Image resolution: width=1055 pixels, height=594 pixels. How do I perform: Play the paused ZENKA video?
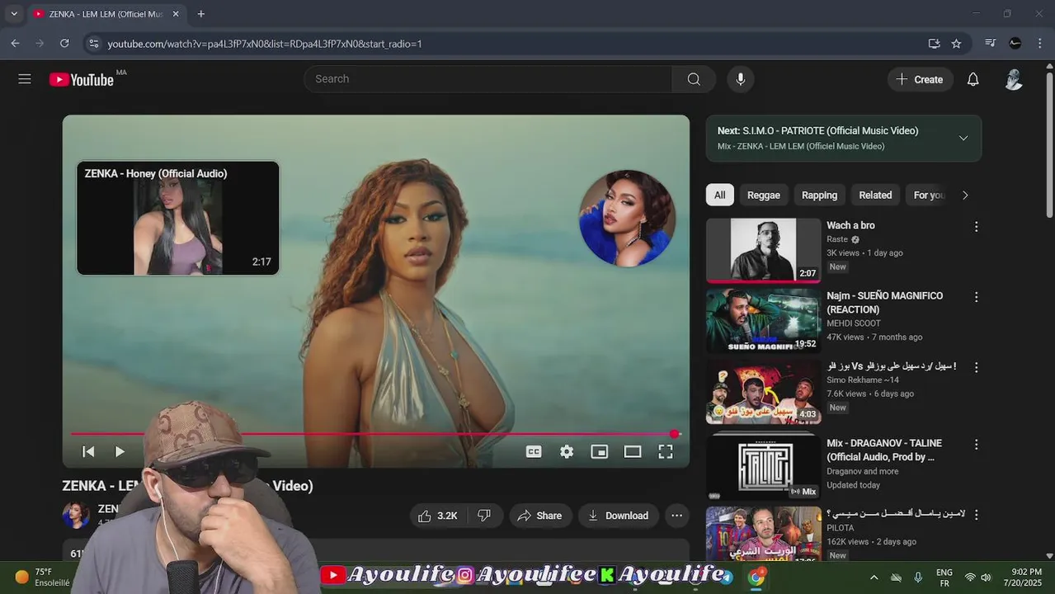(120, 451)
